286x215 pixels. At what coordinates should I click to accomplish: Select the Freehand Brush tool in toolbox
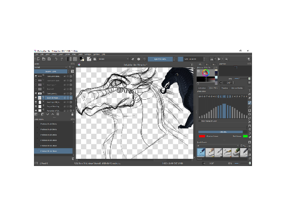coord(250,103)
